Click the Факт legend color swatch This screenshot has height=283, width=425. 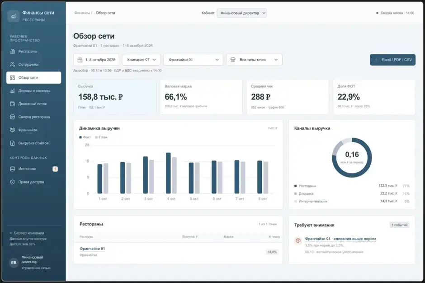(80, 137)
